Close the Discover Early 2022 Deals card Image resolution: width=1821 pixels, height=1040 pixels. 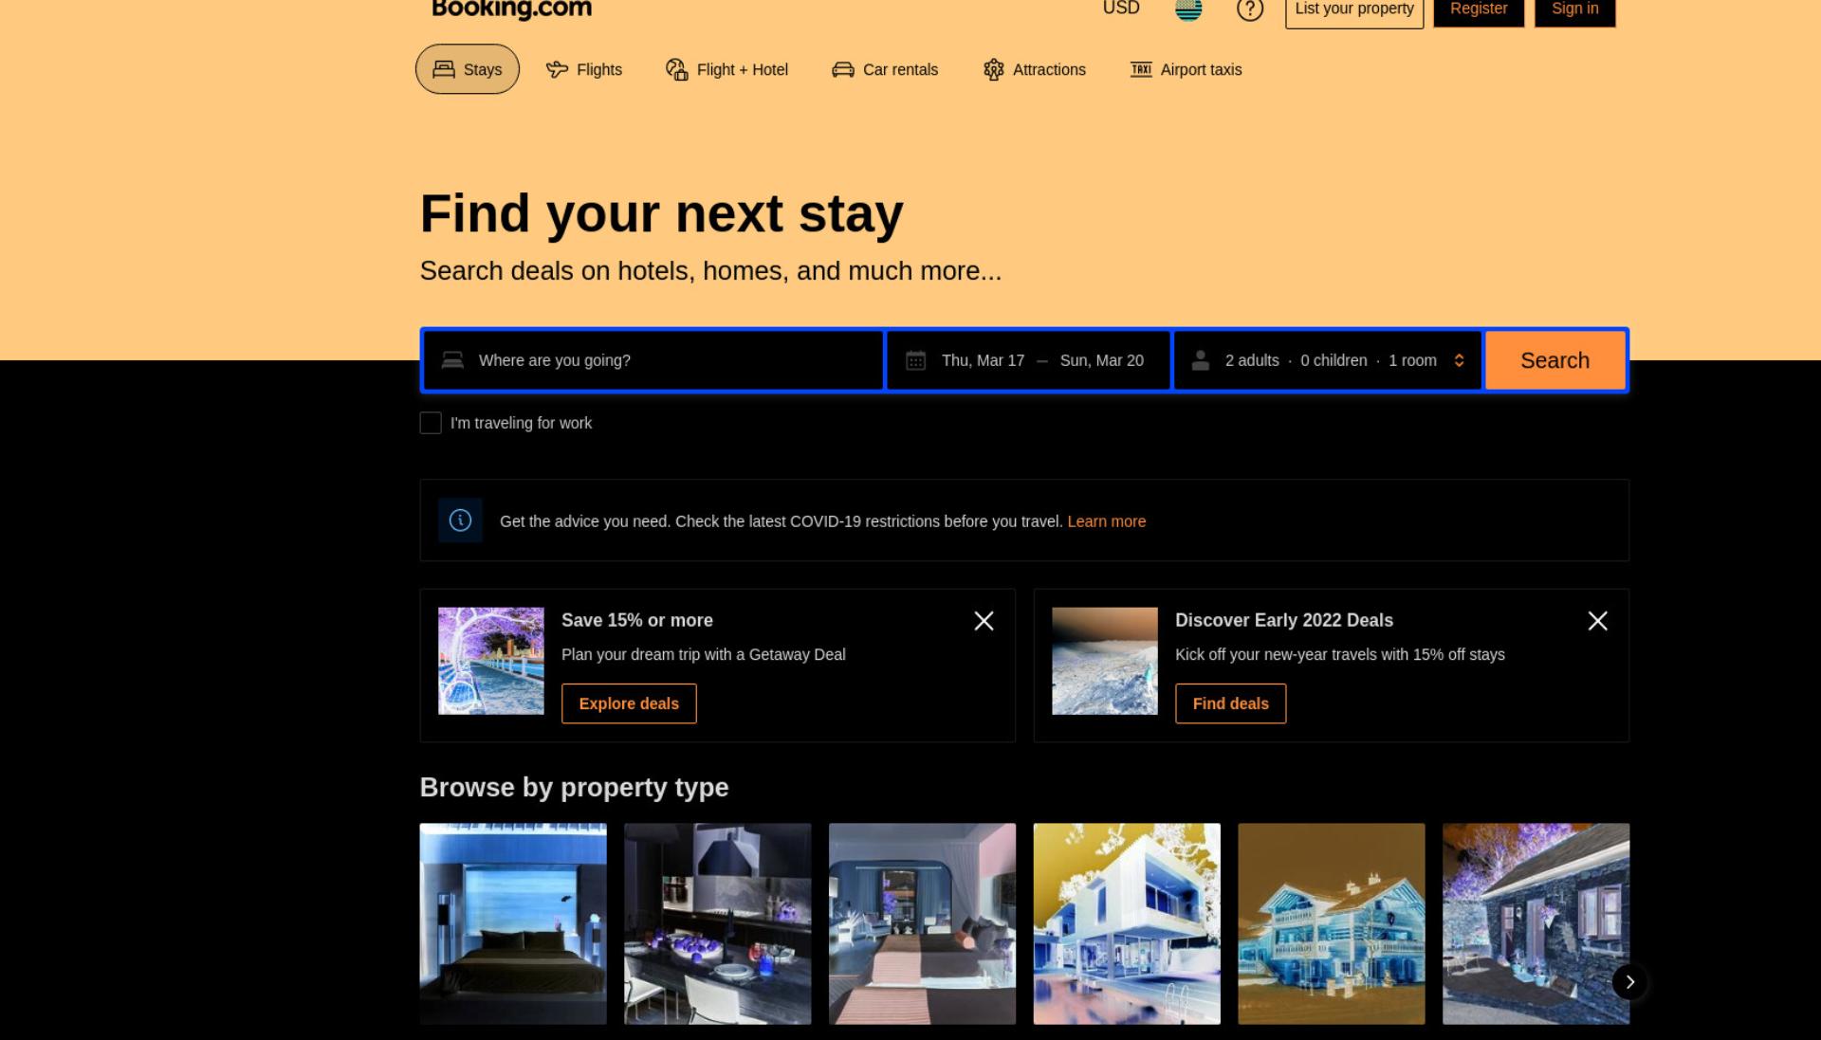click(x=1597, y=621)
